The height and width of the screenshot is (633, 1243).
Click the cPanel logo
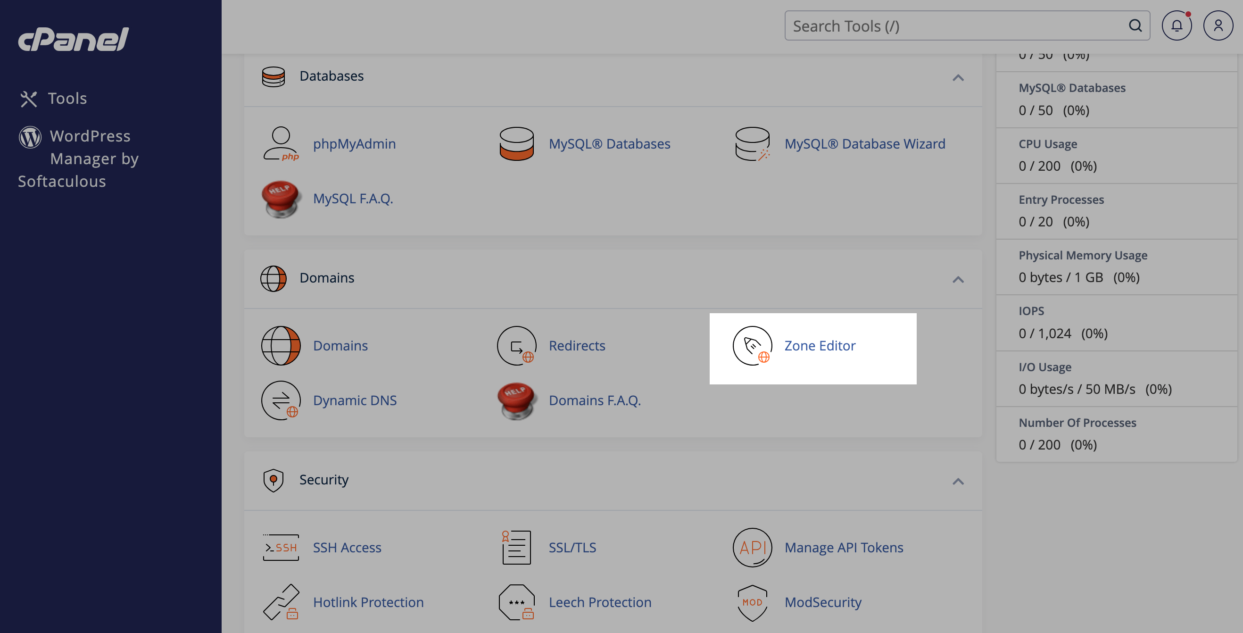tap(74, 39)
